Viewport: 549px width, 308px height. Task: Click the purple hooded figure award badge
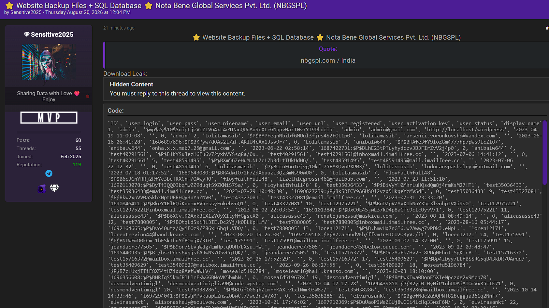pyautogui.click(x=42, y=188)
